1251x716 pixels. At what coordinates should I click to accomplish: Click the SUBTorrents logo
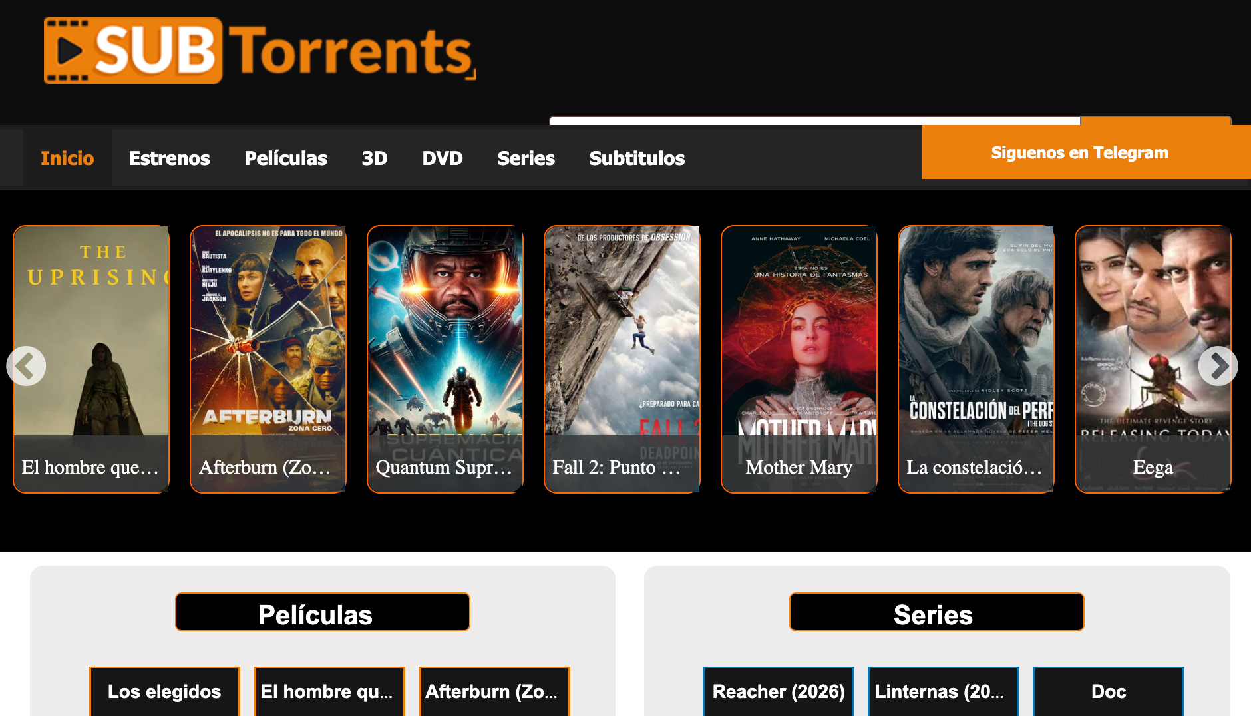(260, 51)
